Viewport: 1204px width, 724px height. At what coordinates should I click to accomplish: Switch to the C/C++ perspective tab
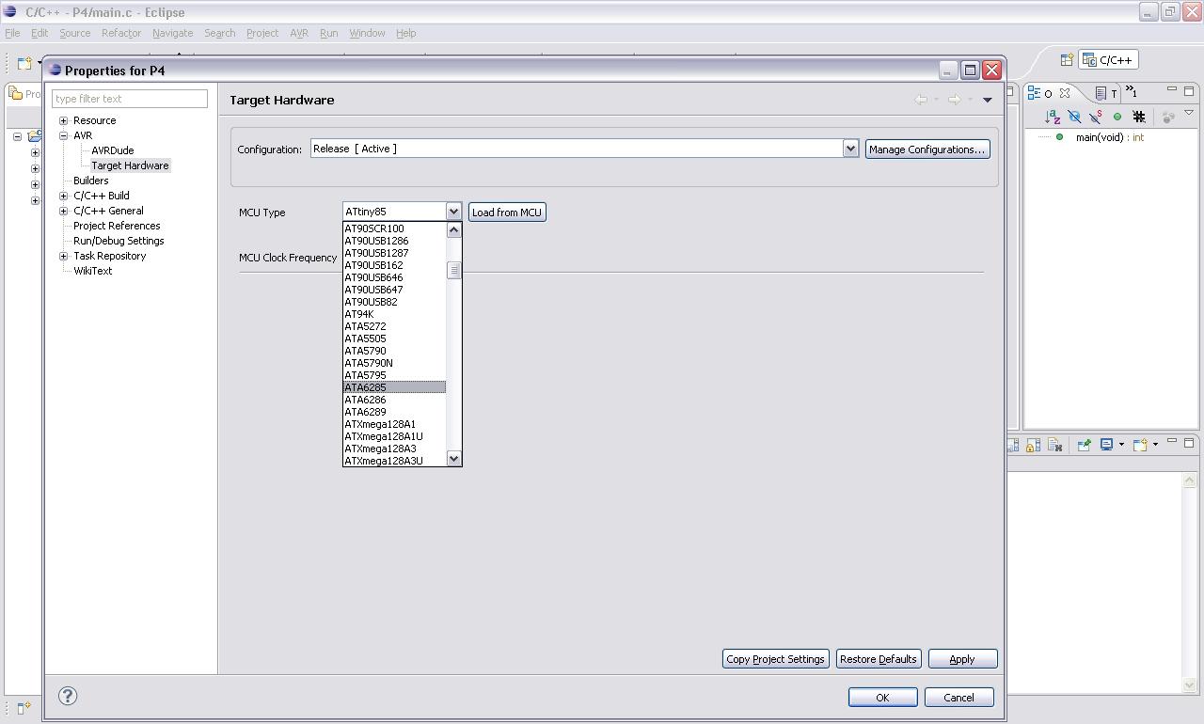(x=1107, y=59)
